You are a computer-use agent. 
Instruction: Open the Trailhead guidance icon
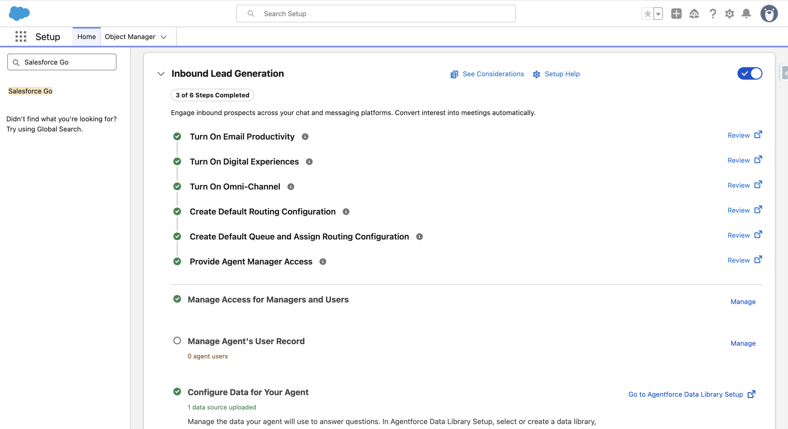(x=694, y=14)
